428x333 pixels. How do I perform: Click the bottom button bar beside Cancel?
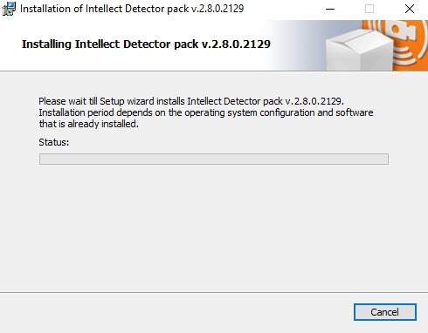(175, 312)
